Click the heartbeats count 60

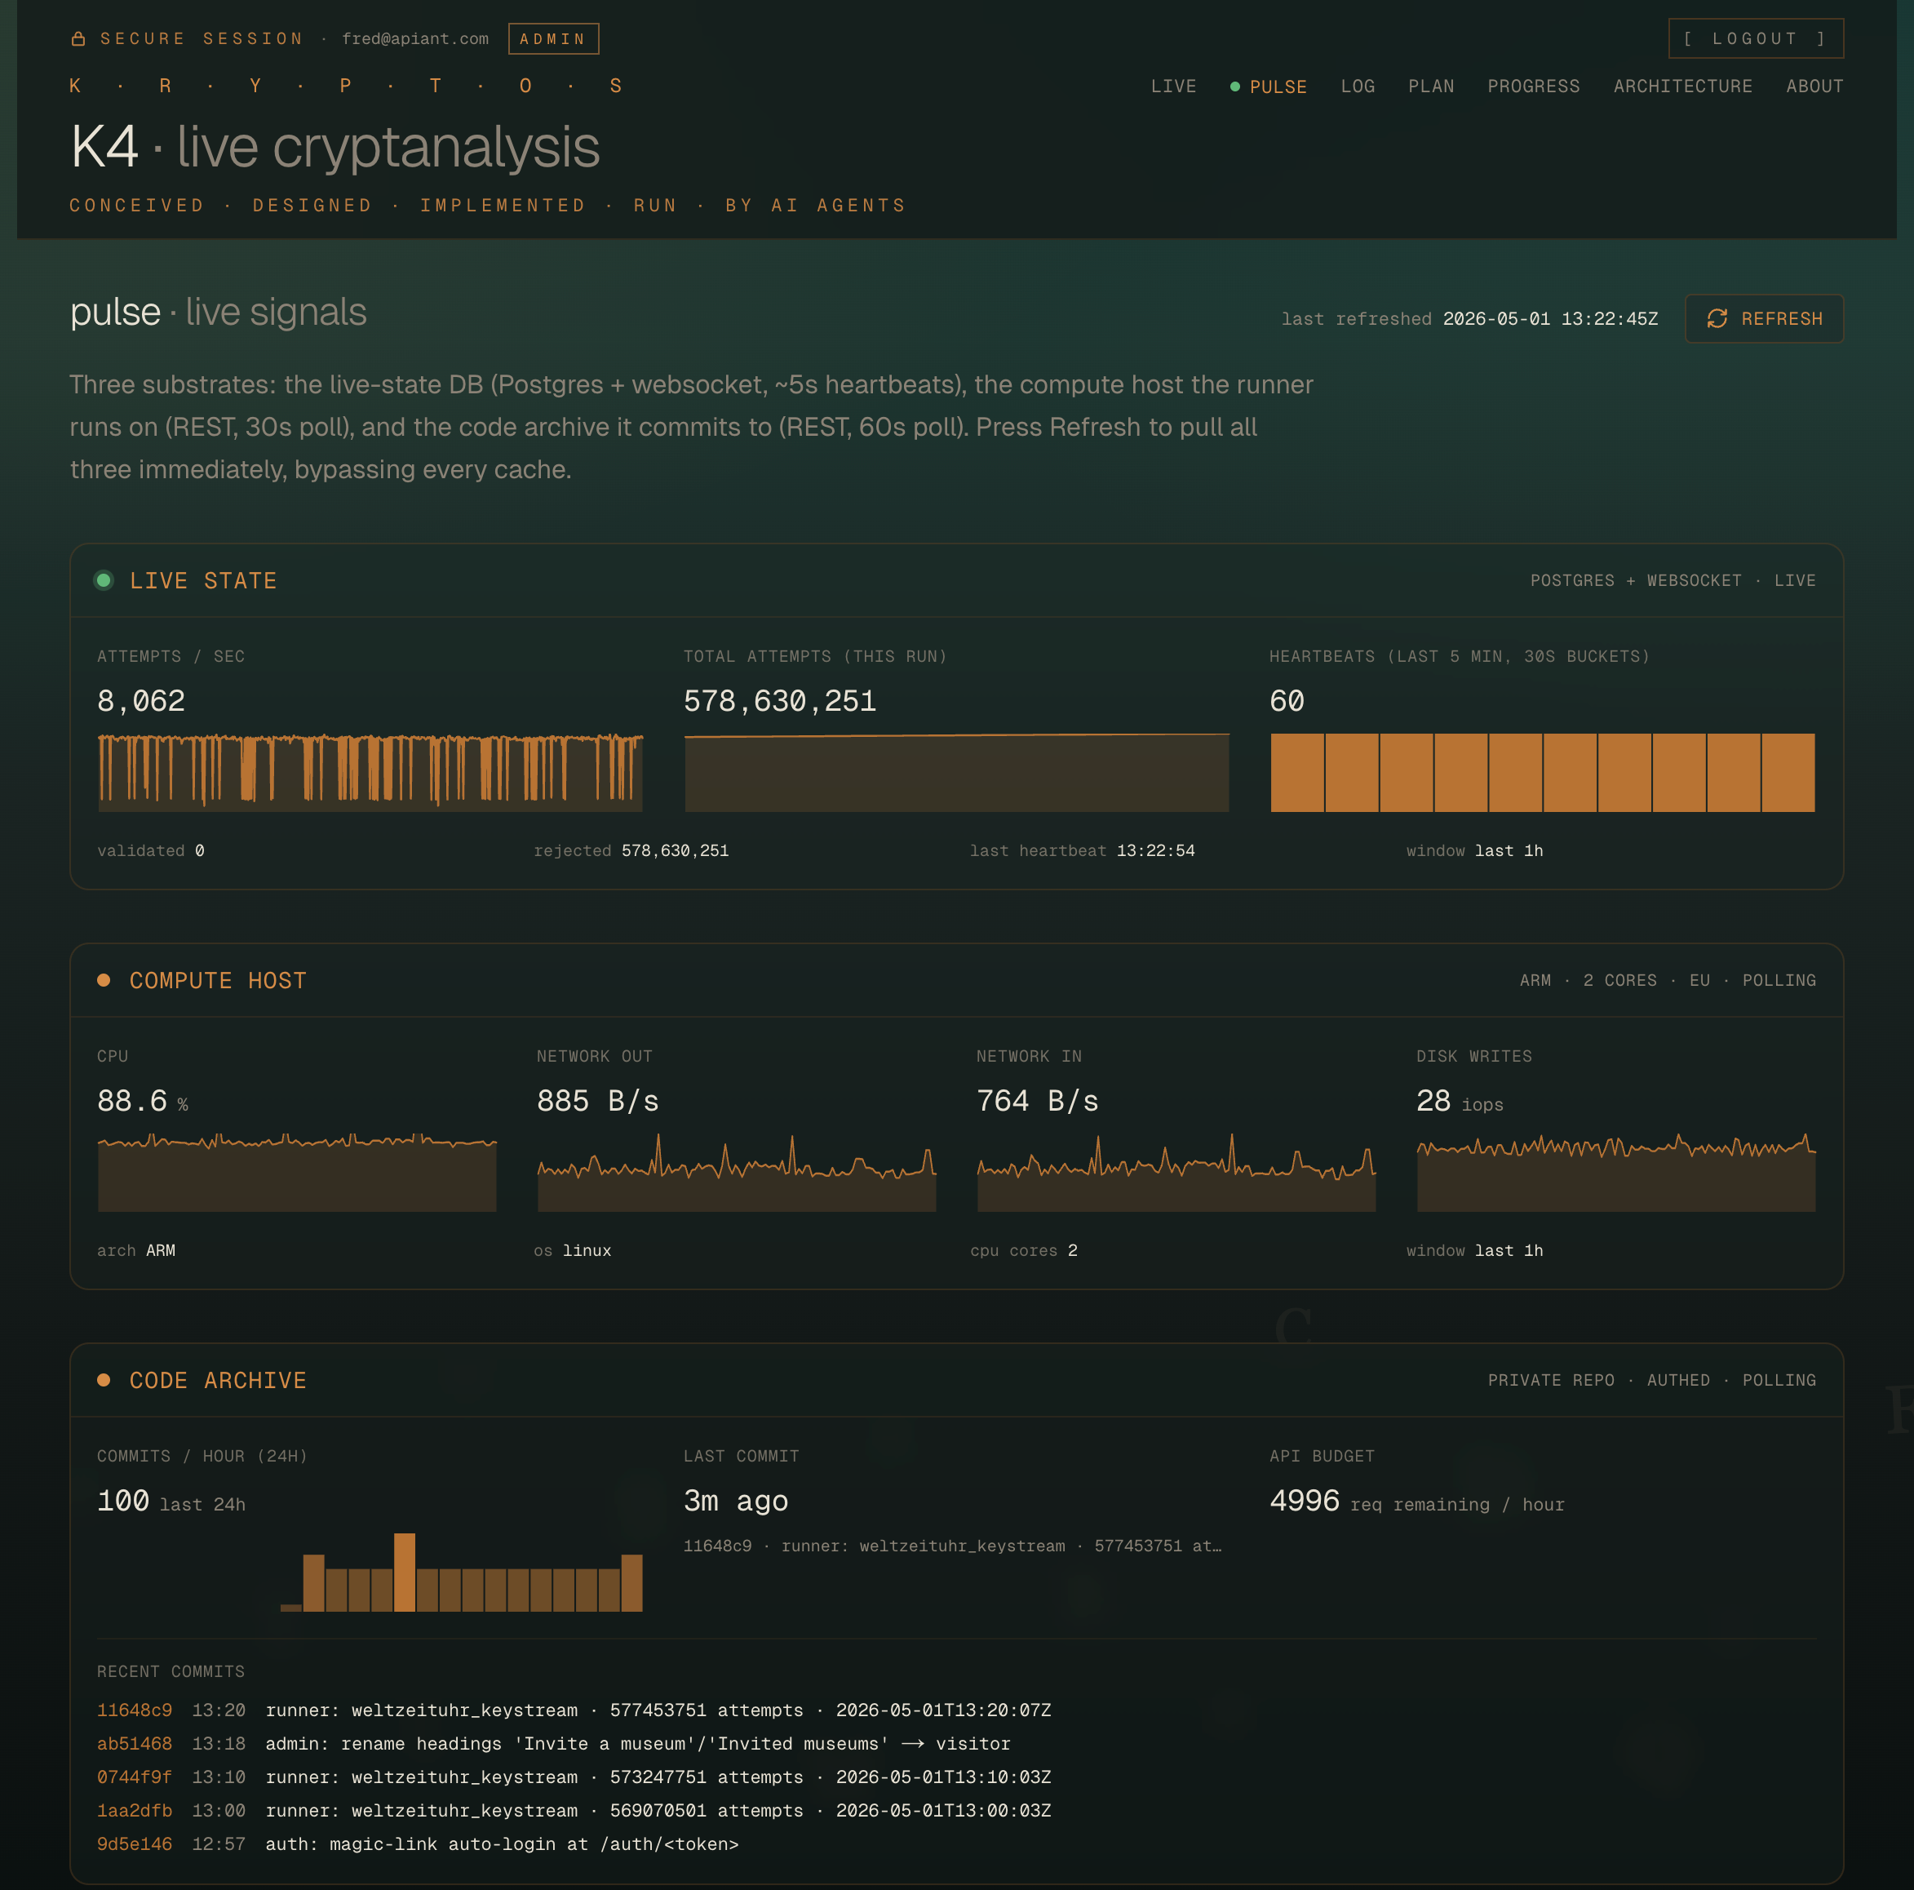click(x=1287, y=701)
